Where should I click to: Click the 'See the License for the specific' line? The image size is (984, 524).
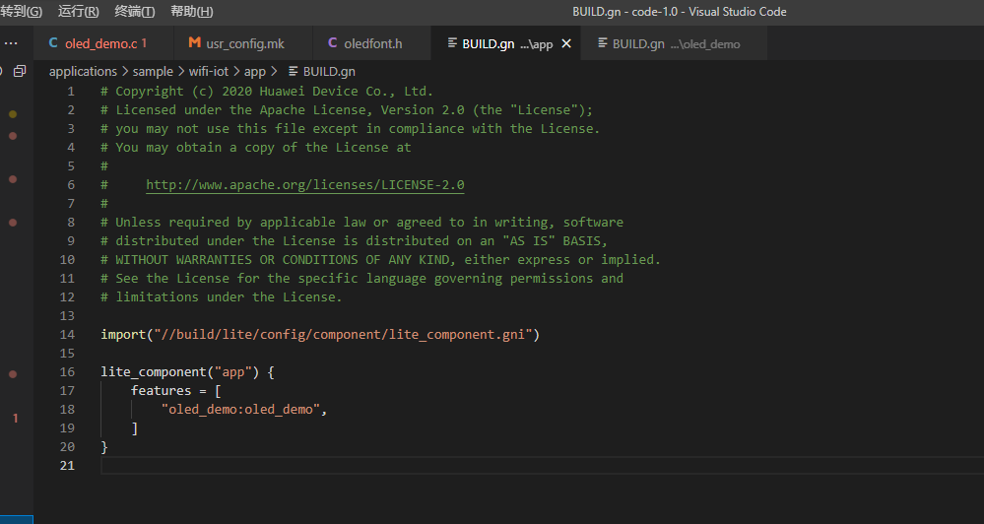pyautogui.click(x=361, y=278)
